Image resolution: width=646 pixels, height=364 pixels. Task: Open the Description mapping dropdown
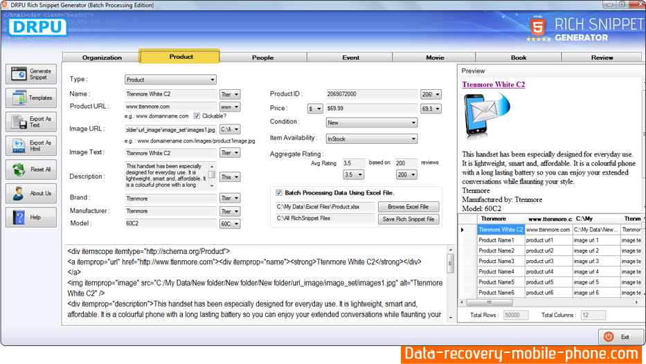[230, 177]
